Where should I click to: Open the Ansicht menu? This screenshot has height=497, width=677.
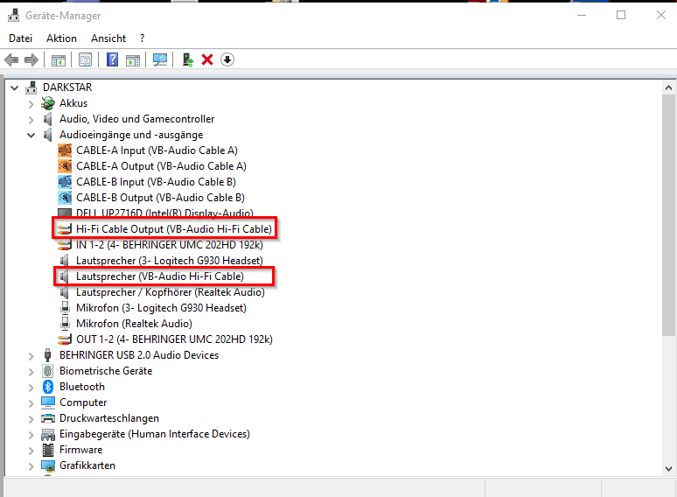(x=108, y=38)
